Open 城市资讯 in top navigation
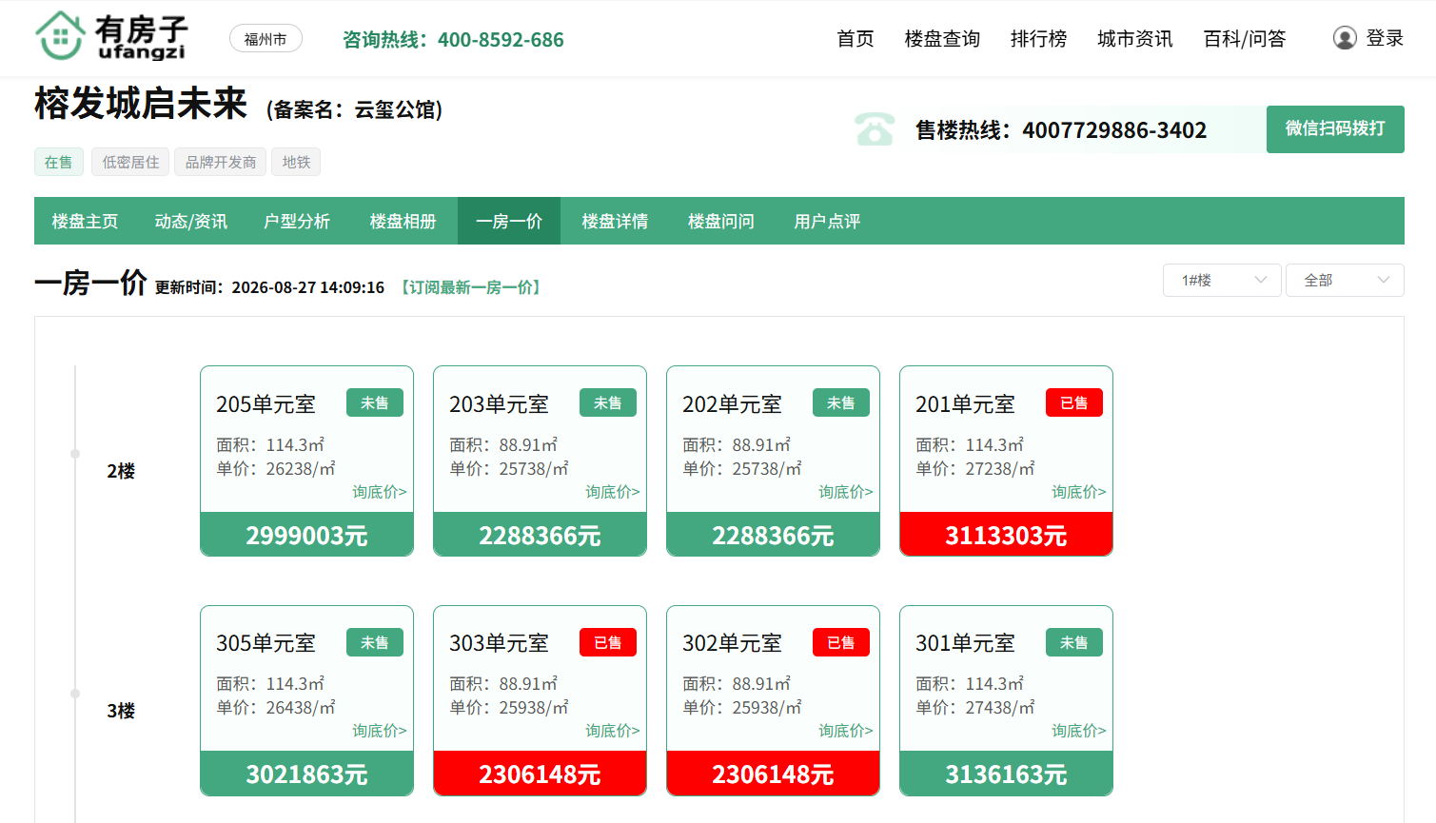Image resolution: width=1436 pixels, height=823 pixels. 1134,39
